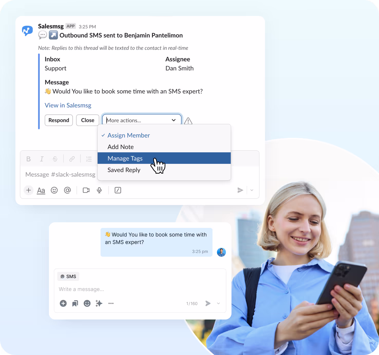Click the Respond button
The width and height of the screenshot is (379, 355).
[59, 120]
